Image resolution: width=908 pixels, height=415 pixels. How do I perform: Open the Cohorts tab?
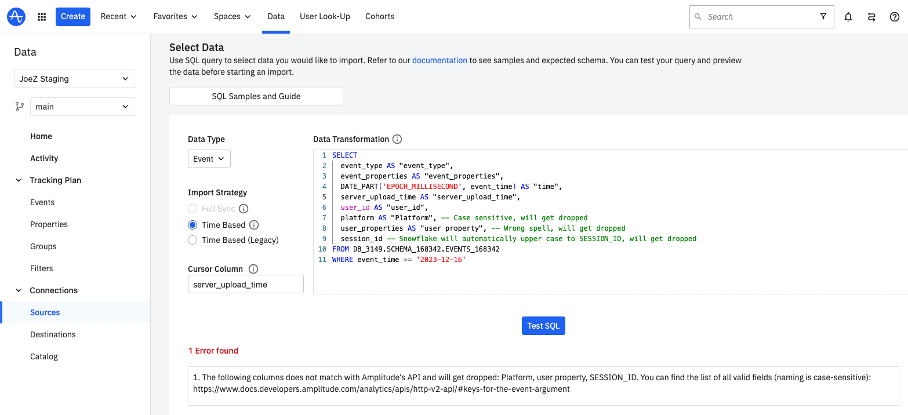click(x=380, y=16)
